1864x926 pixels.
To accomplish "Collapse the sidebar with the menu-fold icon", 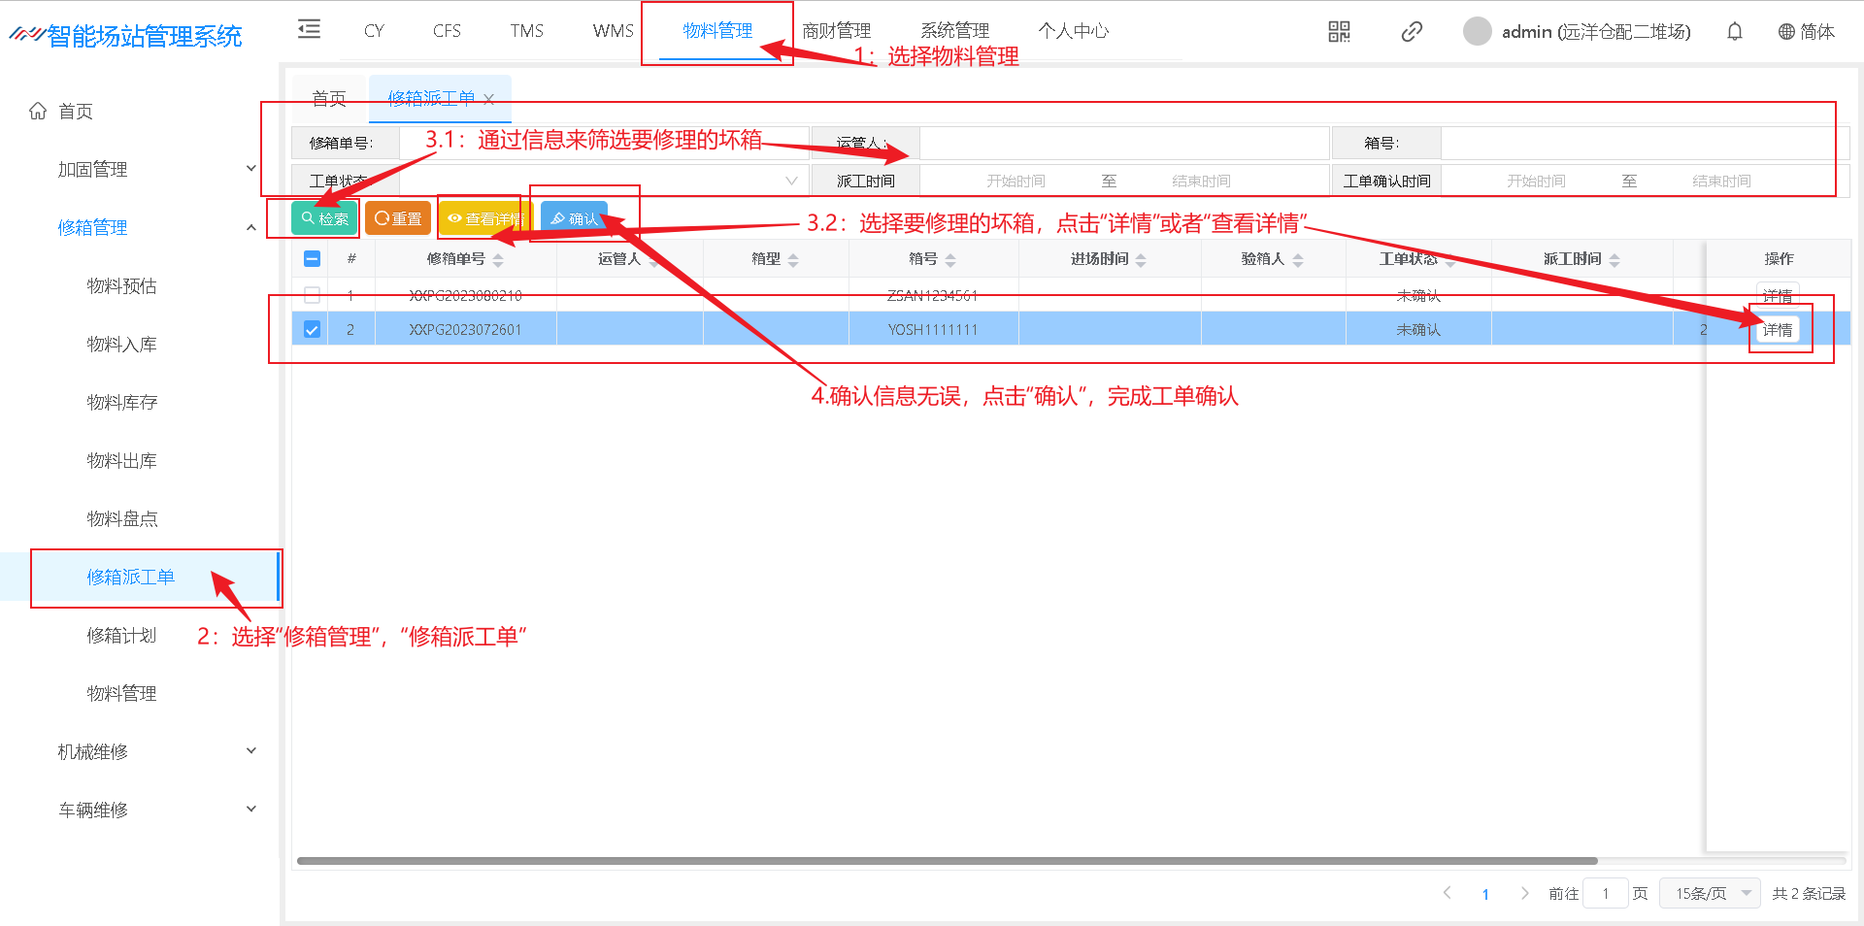I will (x=309, y=29).
